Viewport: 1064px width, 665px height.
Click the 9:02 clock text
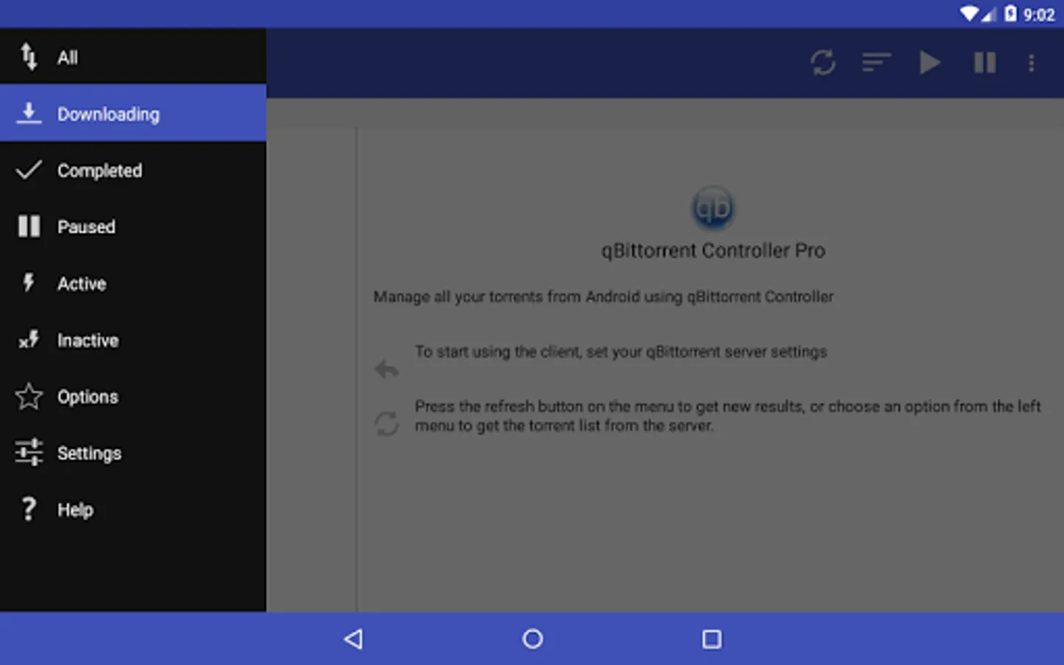tap(1039, 15)
